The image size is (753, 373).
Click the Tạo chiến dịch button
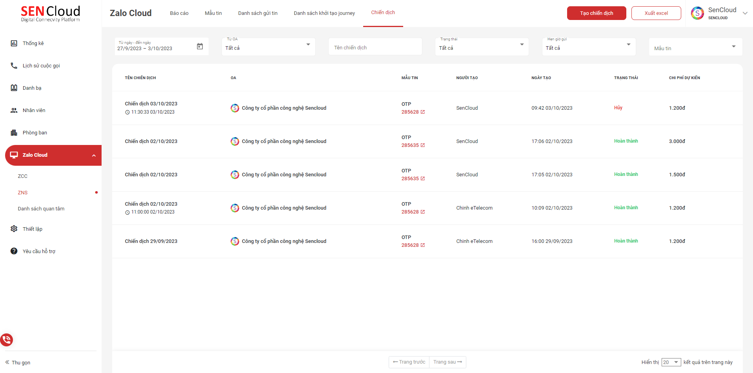click(x=596, y=13)
